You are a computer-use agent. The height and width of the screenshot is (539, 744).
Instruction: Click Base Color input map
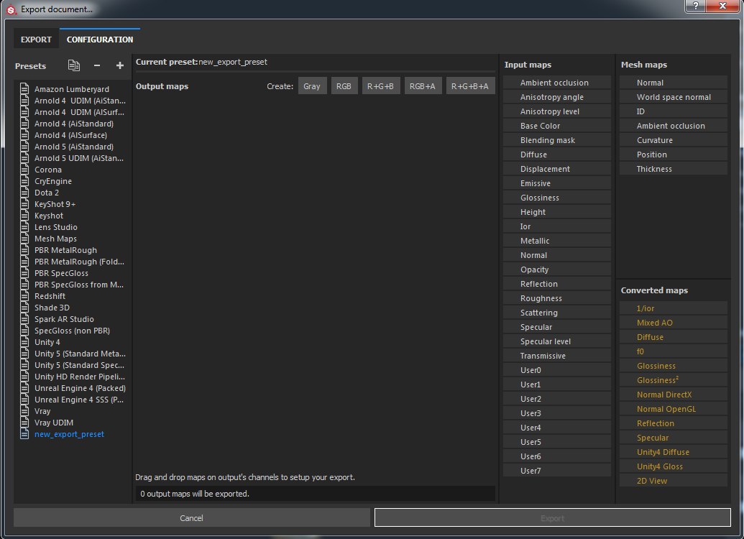(x=557, y=125)
